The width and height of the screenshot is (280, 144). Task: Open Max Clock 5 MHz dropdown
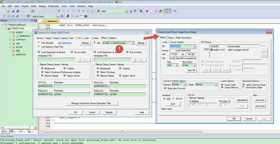coord(195,65)
